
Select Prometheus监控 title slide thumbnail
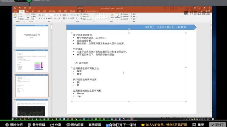(x=32, y=36)
